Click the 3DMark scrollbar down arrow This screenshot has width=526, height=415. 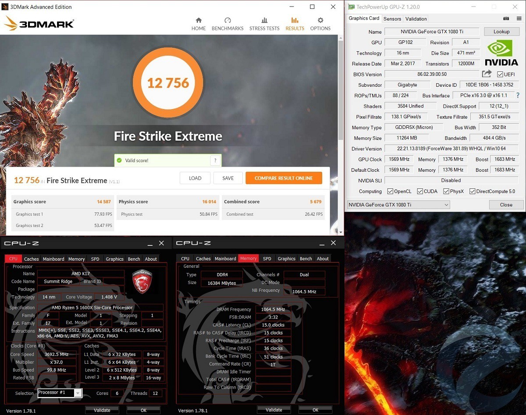click(x=341, y=232)
